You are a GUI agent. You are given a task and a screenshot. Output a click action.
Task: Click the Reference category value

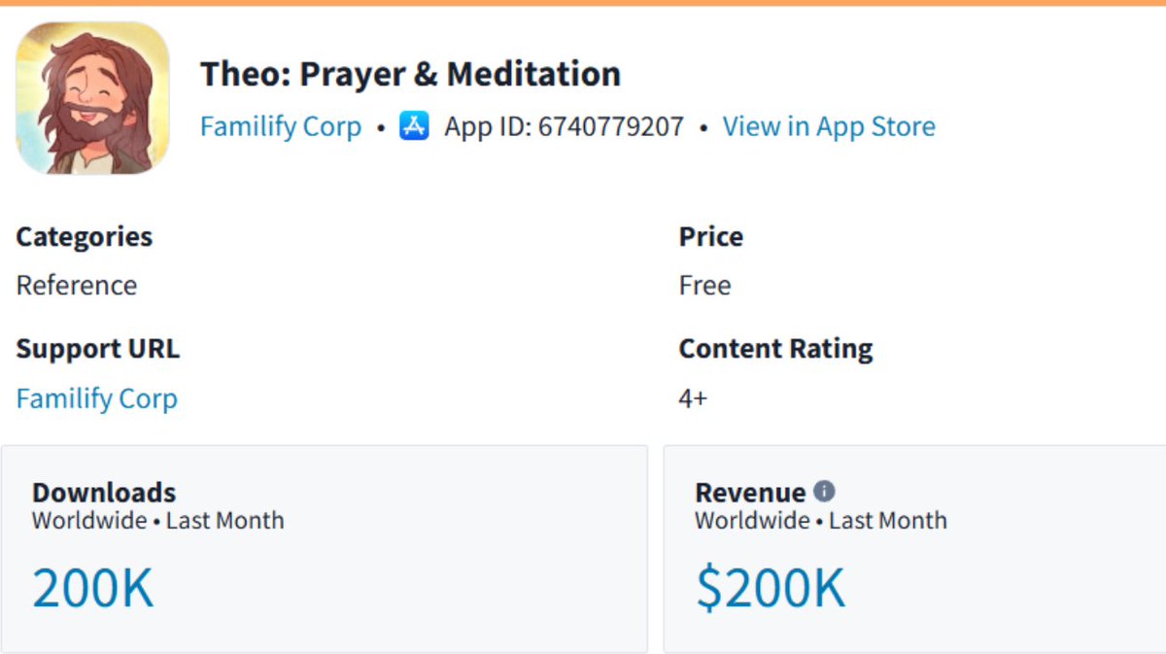pos(77,286)
